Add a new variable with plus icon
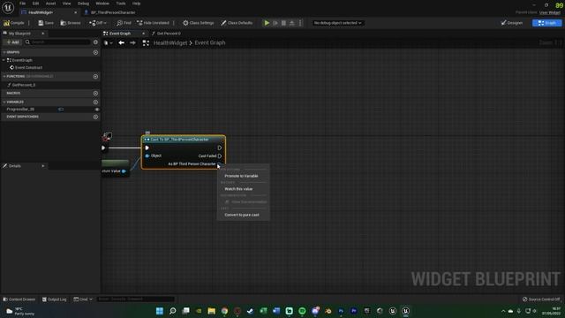565x318 pixels. coord(95,102)
